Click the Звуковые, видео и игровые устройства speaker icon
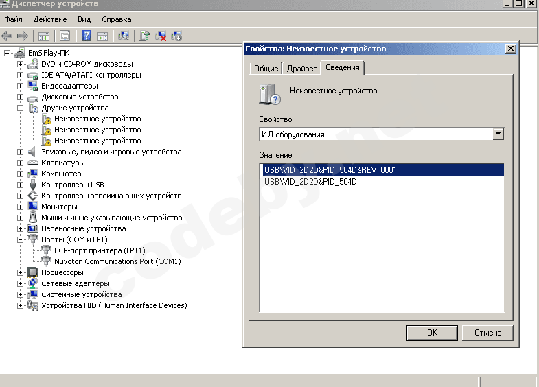The image size is (539, 387). [x=32, y=152]
